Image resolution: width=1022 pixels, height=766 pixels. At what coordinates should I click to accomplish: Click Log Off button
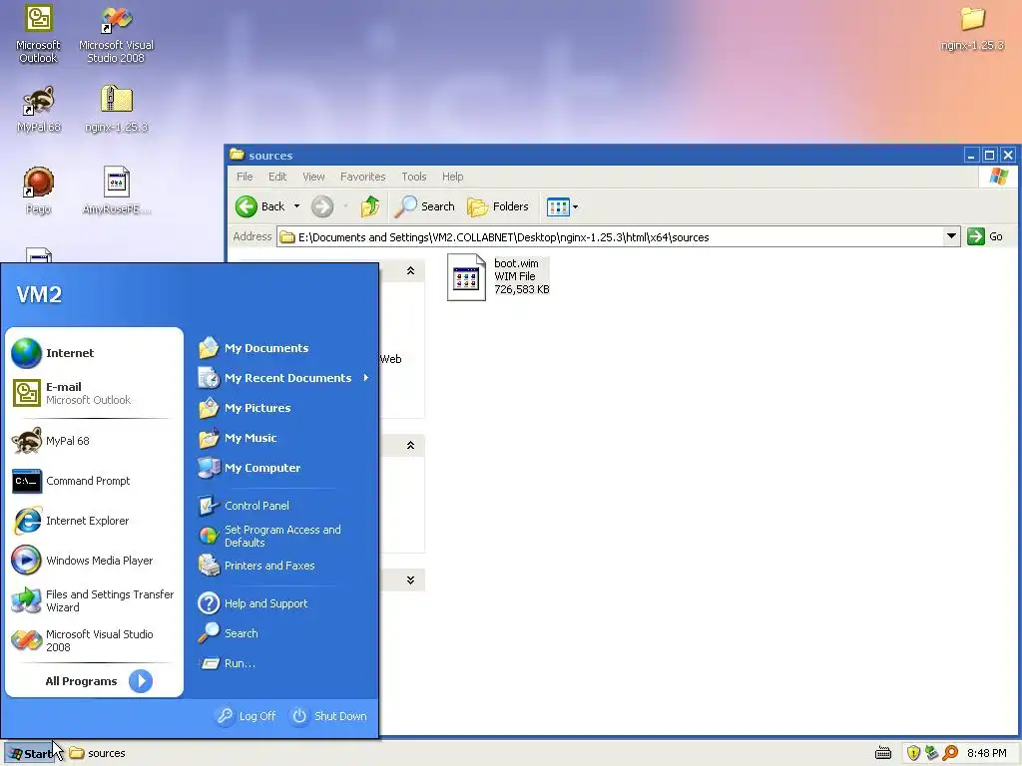pyautogui.click(x=248, y=716)
